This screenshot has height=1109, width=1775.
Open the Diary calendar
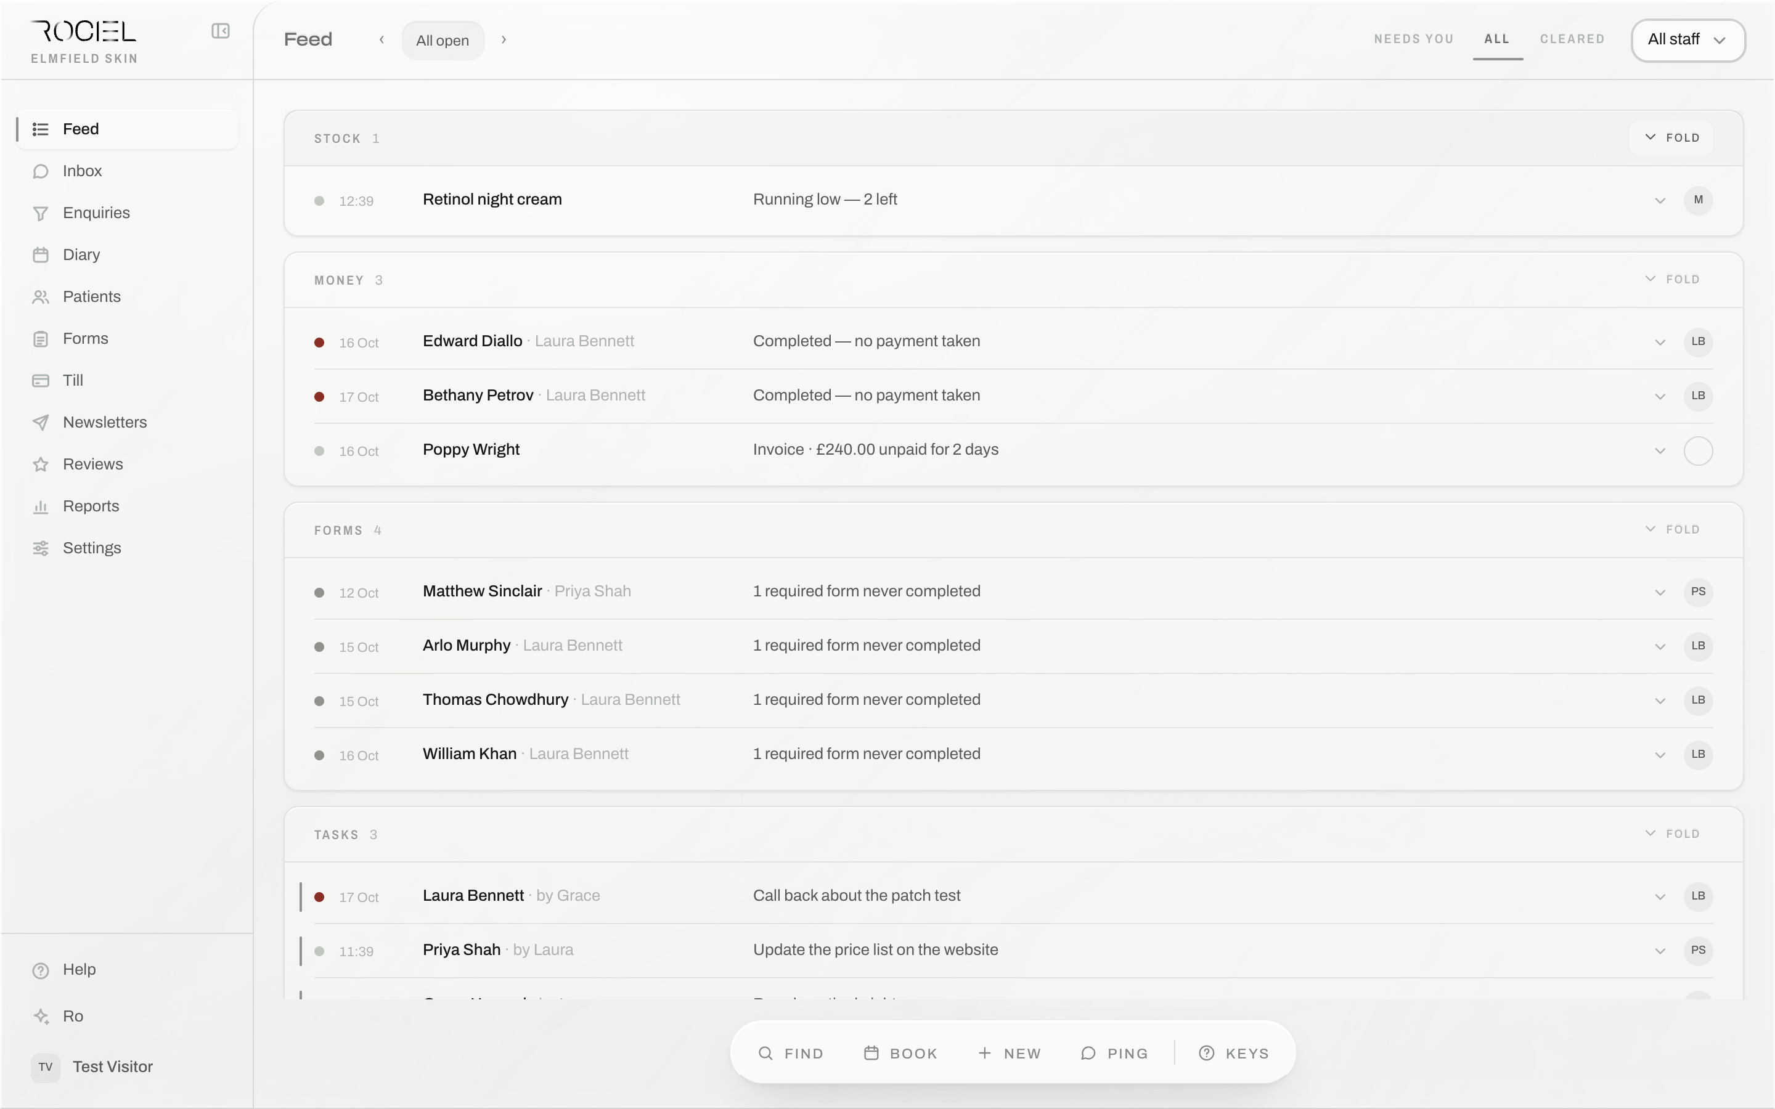[x=127, y=254]
